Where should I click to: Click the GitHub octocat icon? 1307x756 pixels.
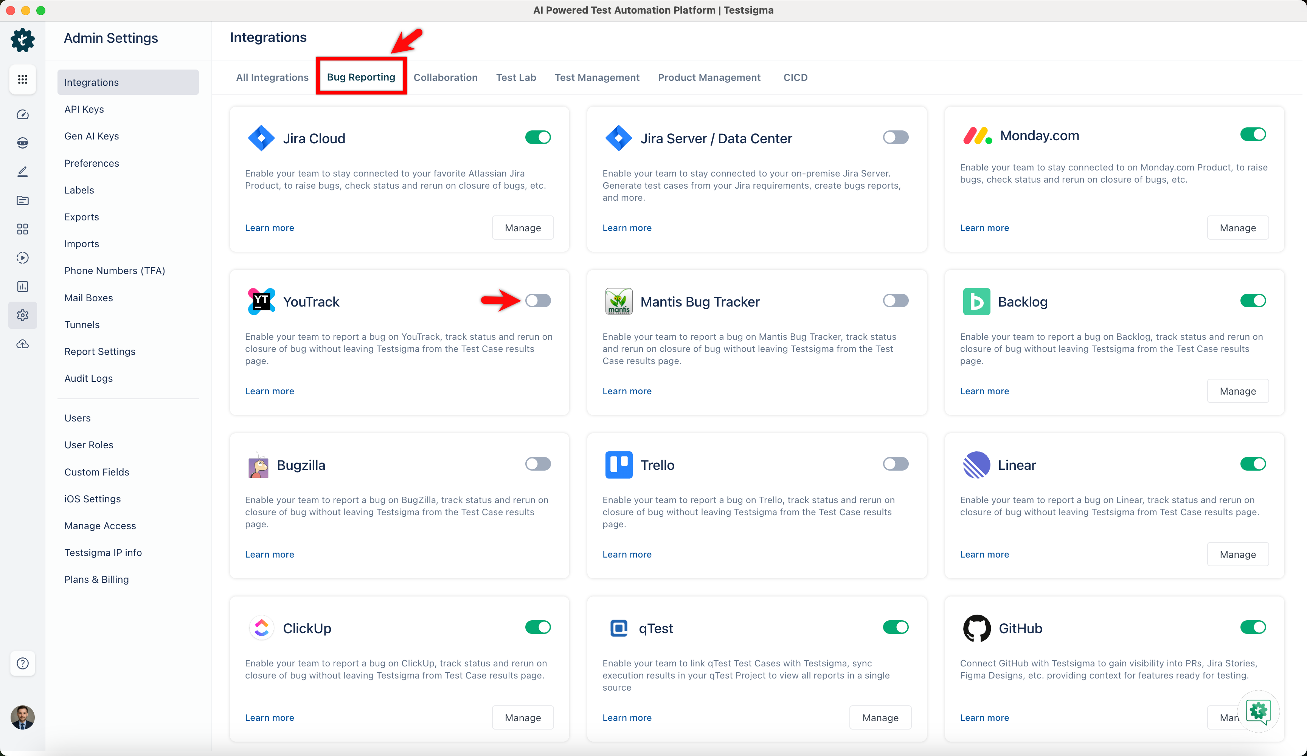click(x=977, y=629)
